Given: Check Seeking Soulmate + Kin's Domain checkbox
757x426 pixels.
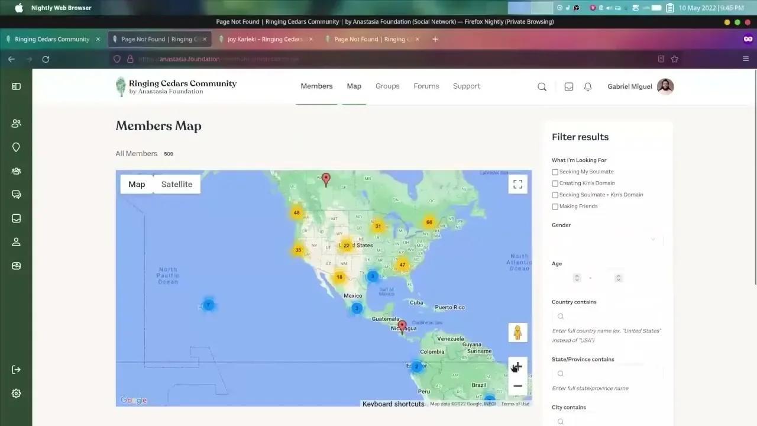Looking at the screenshot, I should pyautogui.click(x=555, y=195).
